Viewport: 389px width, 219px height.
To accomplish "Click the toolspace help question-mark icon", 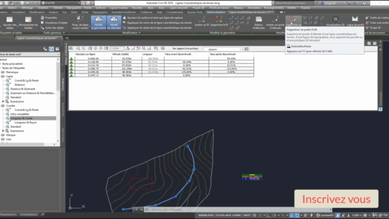I will (x=57, y=49).
